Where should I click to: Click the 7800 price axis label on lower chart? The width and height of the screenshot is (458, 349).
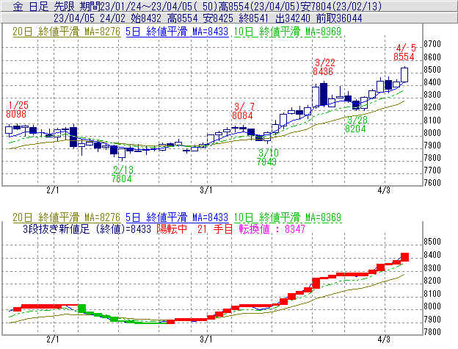click(432, 332)
